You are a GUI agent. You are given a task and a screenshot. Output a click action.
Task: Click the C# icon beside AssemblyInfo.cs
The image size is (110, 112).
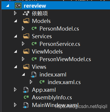26,97
